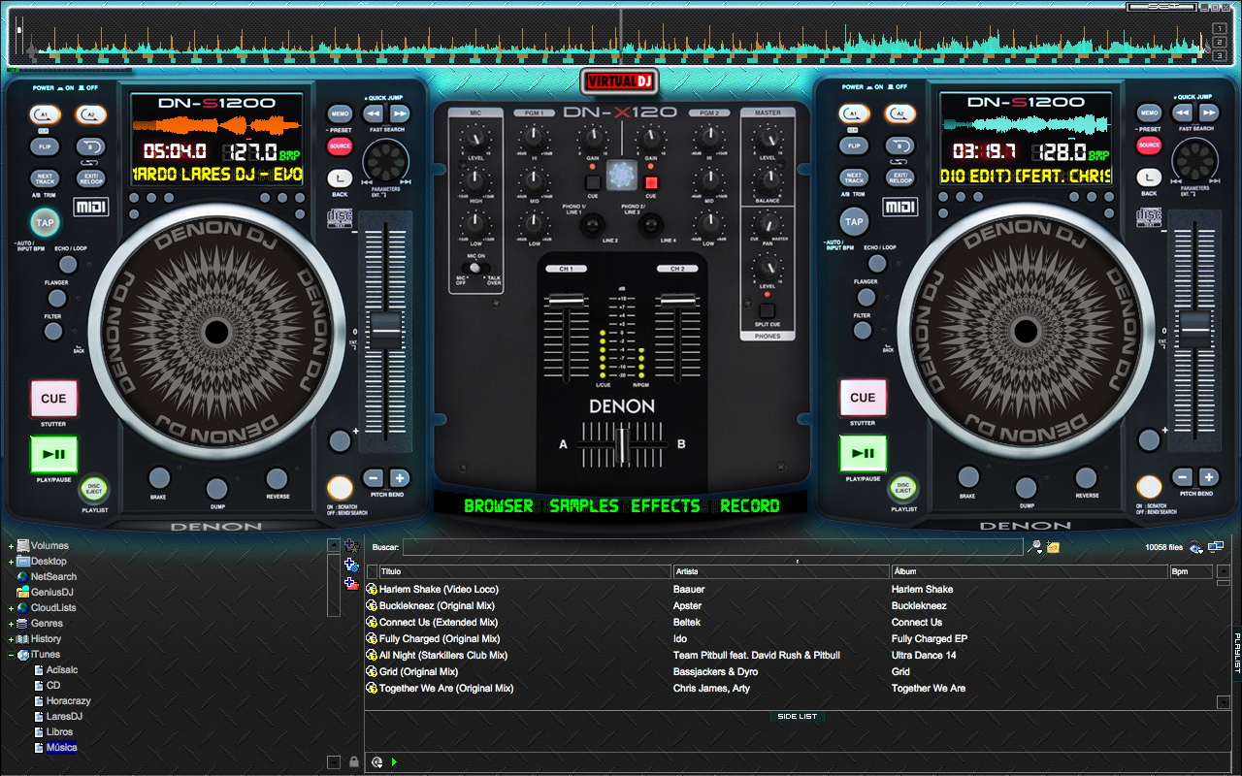Viewport: 1242px width, 776px height.
Task: Open the vertical PLAYLIST side panel tab
Action: click(1237, 652)
